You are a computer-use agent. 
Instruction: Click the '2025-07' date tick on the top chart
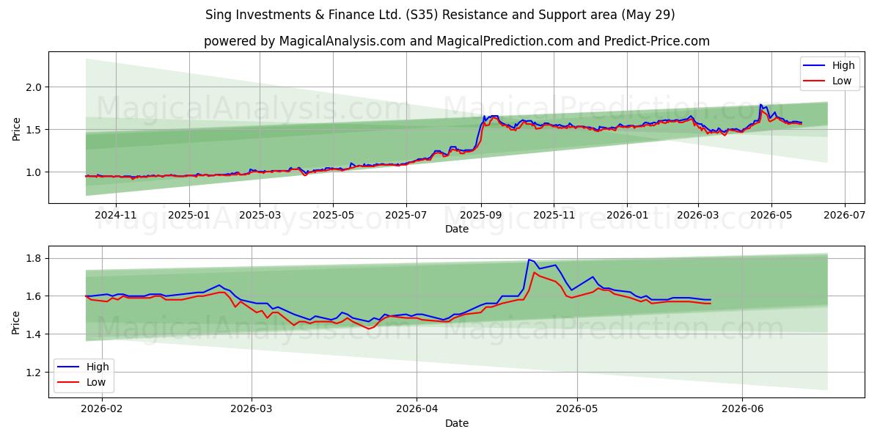pos(406,216)
